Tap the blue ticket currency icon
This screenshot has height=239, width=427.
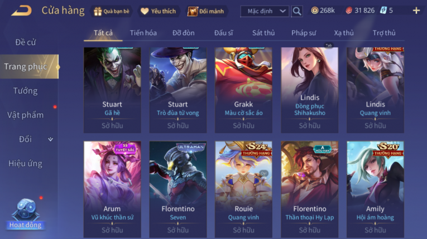pyautogui.click(x=383, y=11)
